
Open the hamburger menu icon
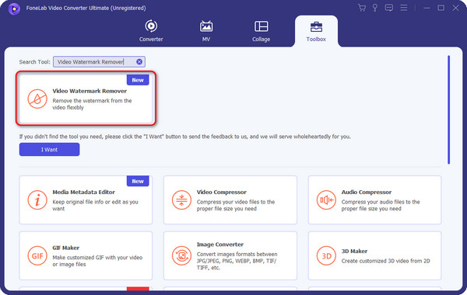click(403, 8)
